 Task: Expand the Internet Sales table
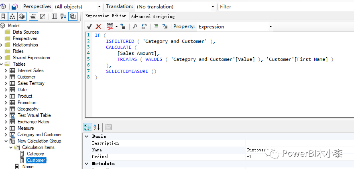coord(6,70)
